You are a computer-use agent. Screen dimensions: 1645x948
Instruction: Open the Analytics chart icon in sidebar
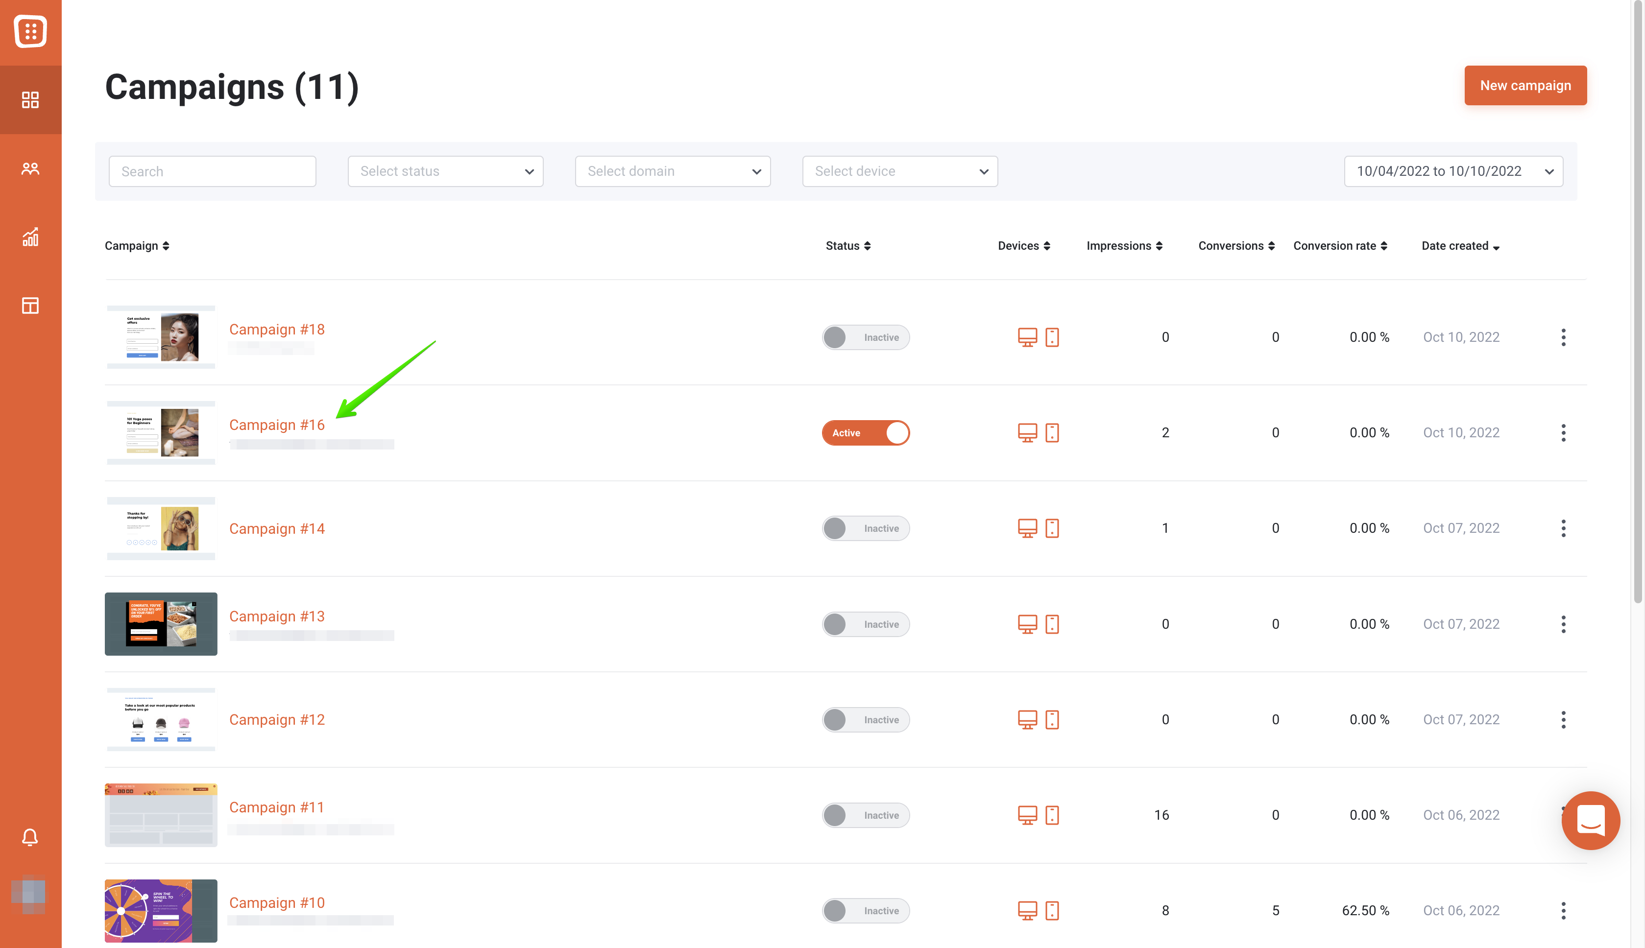[30, 237]
